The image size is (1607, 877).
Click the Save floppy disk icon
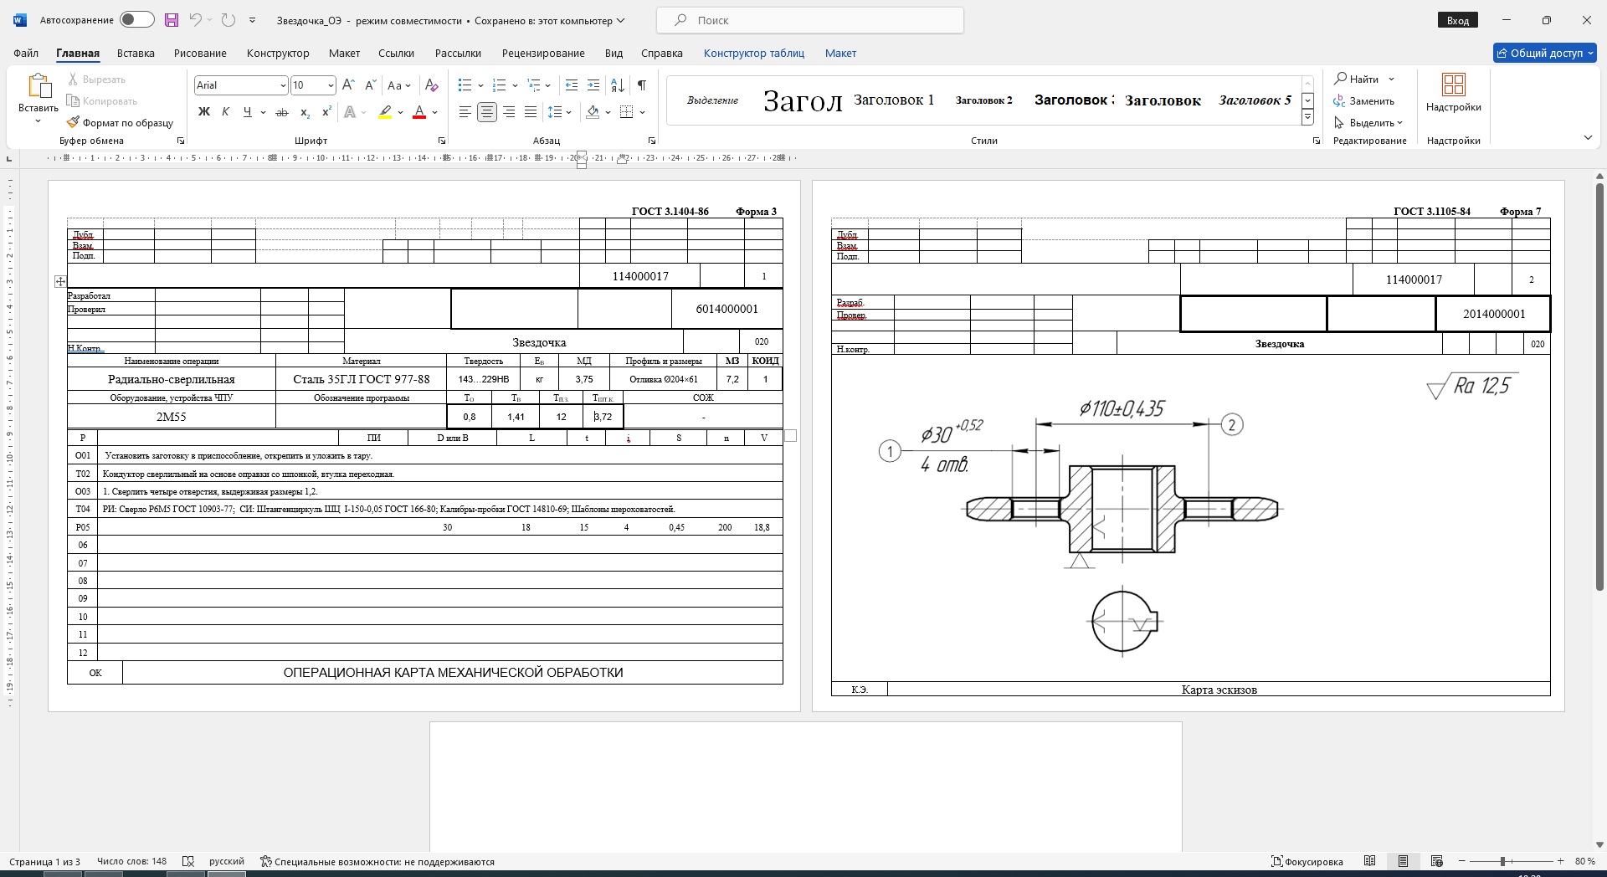171,20
